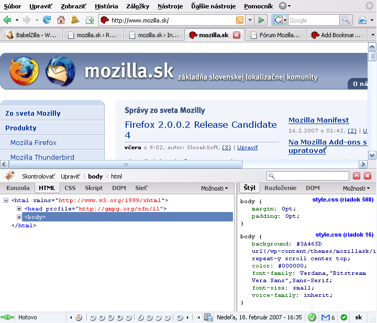Open the Záložky menu
Image resolution: width=377 pixels, height=323 pixels.
click(x=138, y=6)
